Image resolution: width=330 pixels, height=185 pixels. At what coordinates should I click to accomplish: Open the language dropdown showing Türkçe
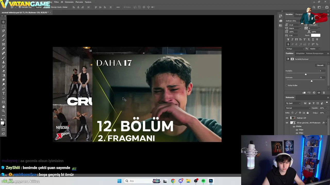coord(295,49)
